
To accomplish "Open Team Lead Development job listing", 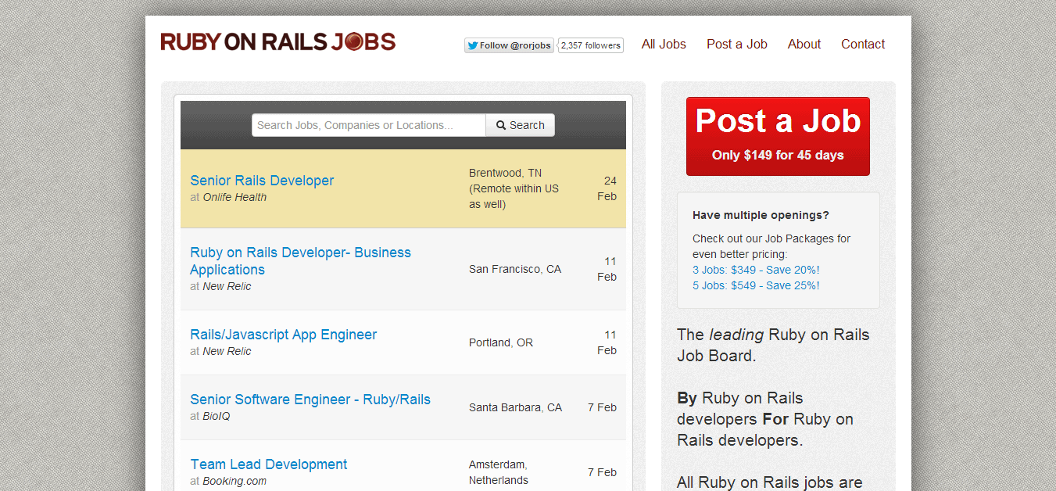I will (268, 464).
